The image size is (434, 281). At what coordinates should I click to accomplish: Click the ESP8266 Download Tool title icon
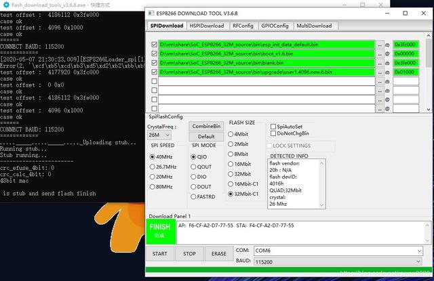(x=151, y=14)
